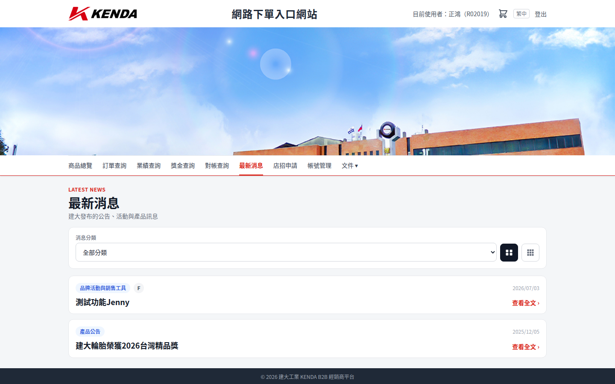Go to 商品總覽 tab
This screenshot has width=615, height=384.
[80, 166]
